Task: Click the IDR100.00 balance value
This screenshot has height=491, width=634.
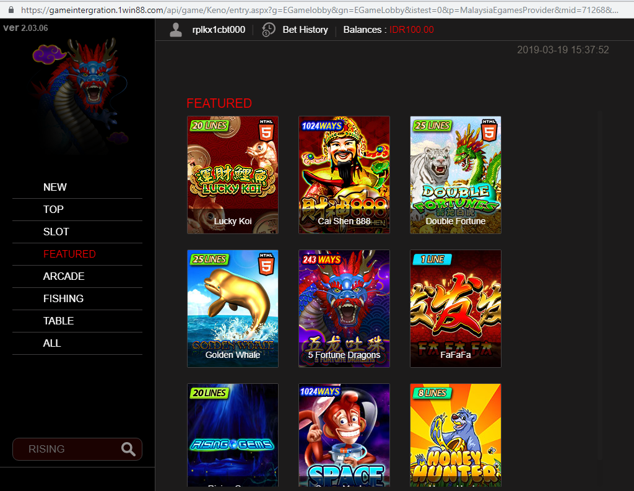Action: point(412,30)
